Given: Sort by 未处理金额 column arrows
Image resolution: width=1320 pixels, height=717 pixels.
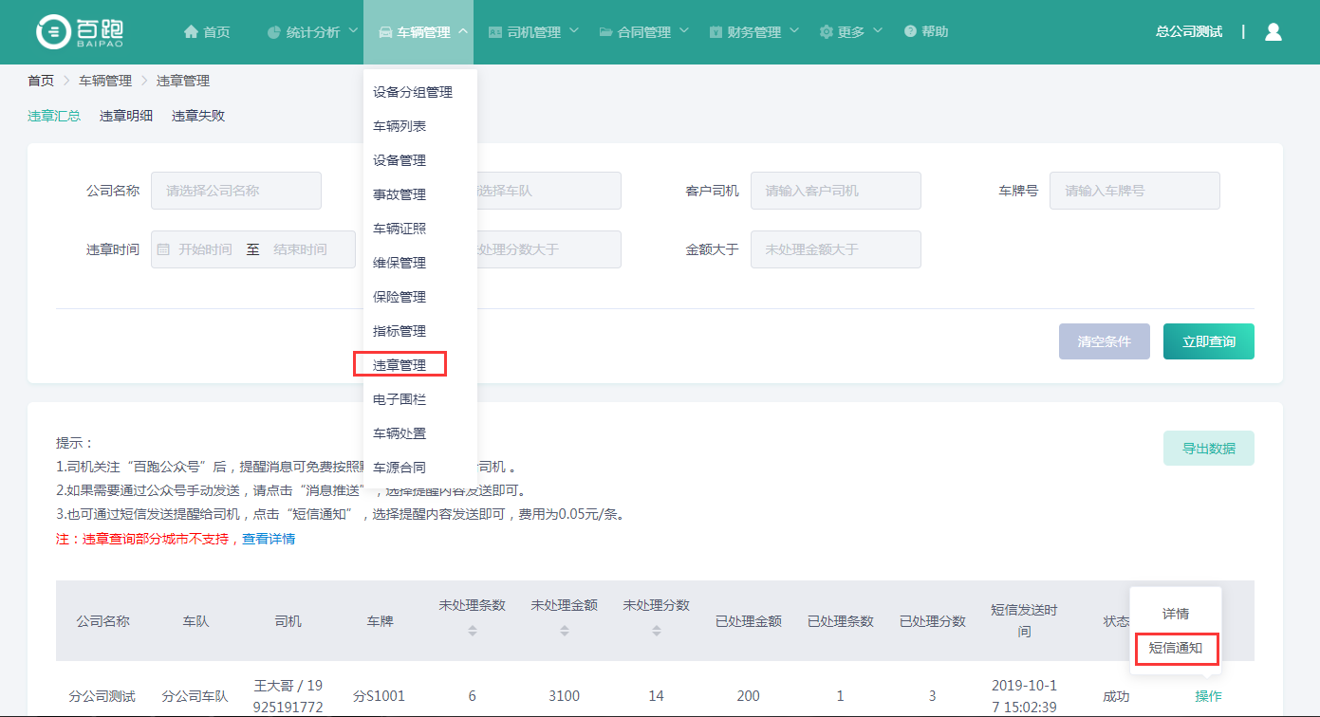Looking at the screenshot, I should [x=564, y=630].
